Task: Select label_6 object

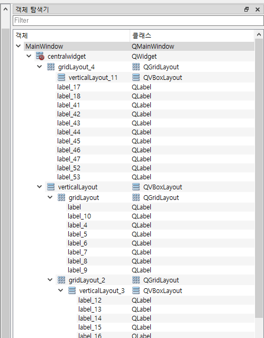Action: pyautogui.click(x=77, y=243)
